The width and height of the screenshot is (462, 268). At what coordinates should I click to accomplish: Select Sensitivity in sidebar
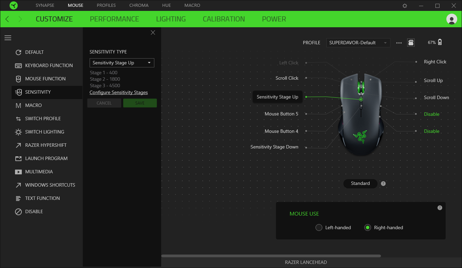[47, 92]
